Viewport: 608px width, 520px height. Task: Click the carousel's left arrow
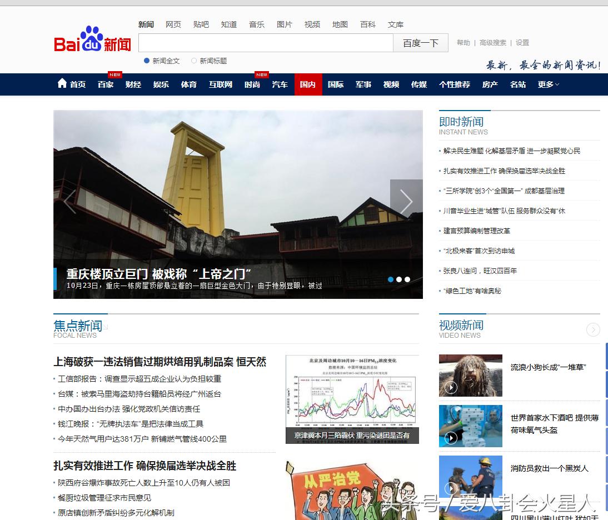tap(69, 202)
